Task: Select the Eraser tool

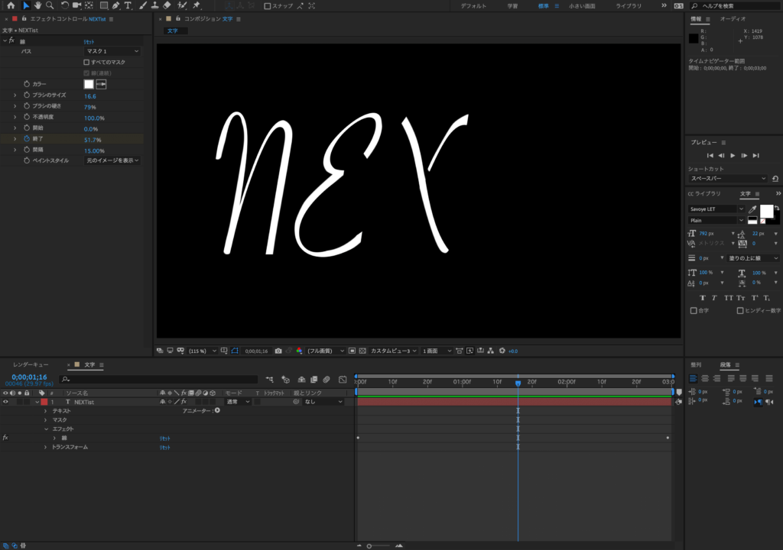Action: (x=167, y=5)
